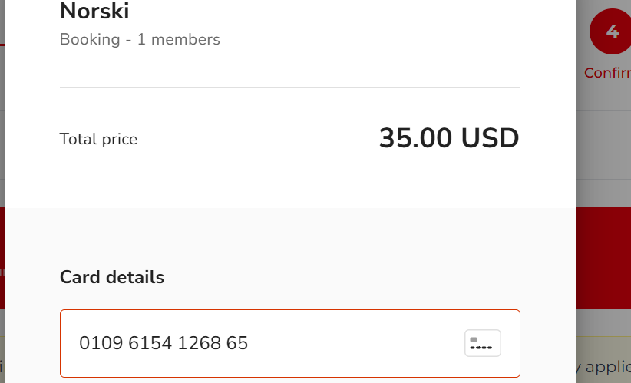Click the Norski booking title
The height and width of the screenshot is (383, 631).
(94, 12)
